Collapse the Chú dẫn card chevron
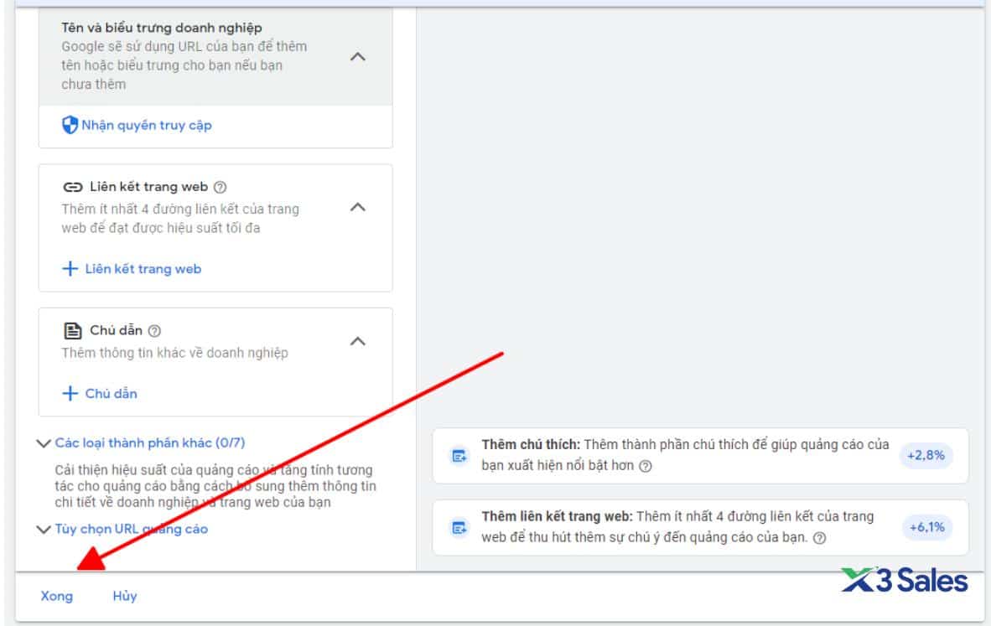The image size is (991, 626). (x=358, y=342)
